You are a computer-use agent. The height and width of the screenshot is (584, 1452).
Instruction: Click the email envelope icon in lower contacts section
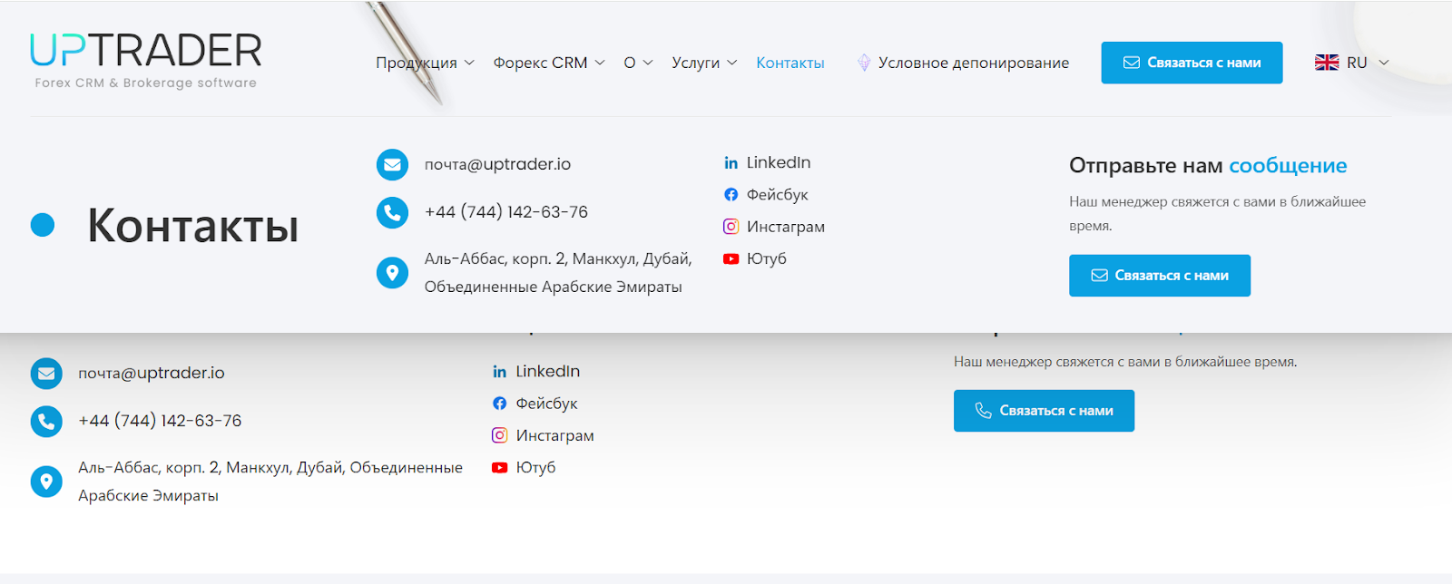point(46,374)
